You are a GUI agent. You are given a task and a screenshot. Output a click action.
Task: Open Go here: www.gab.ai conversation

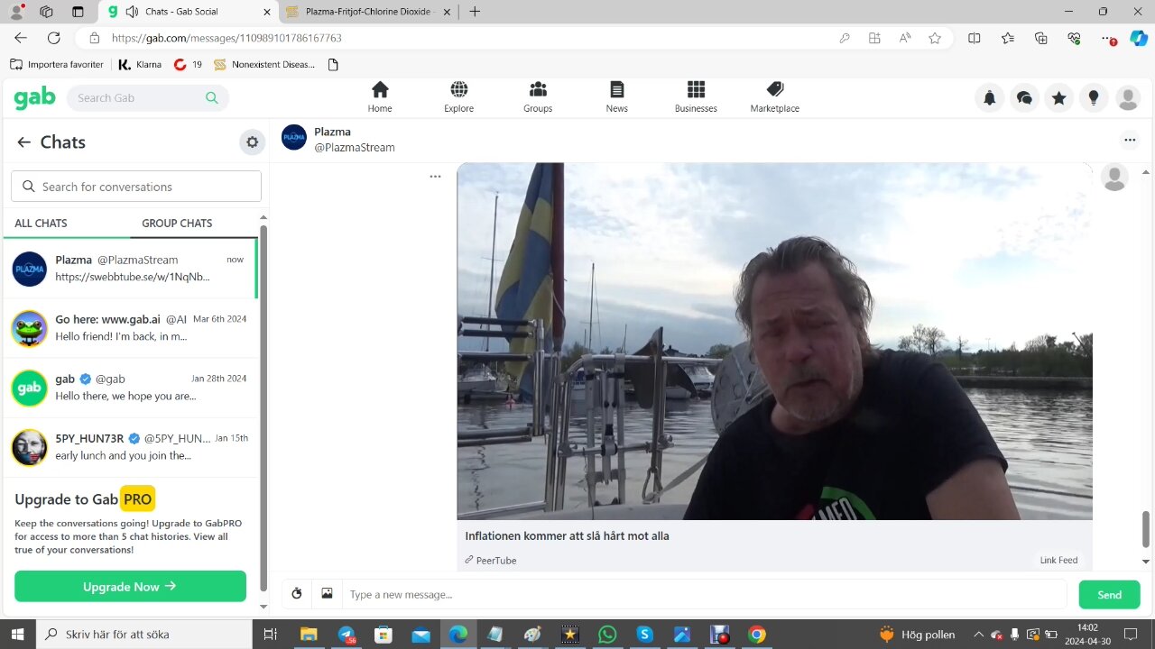pyautogui.click(x=131, y=328)
